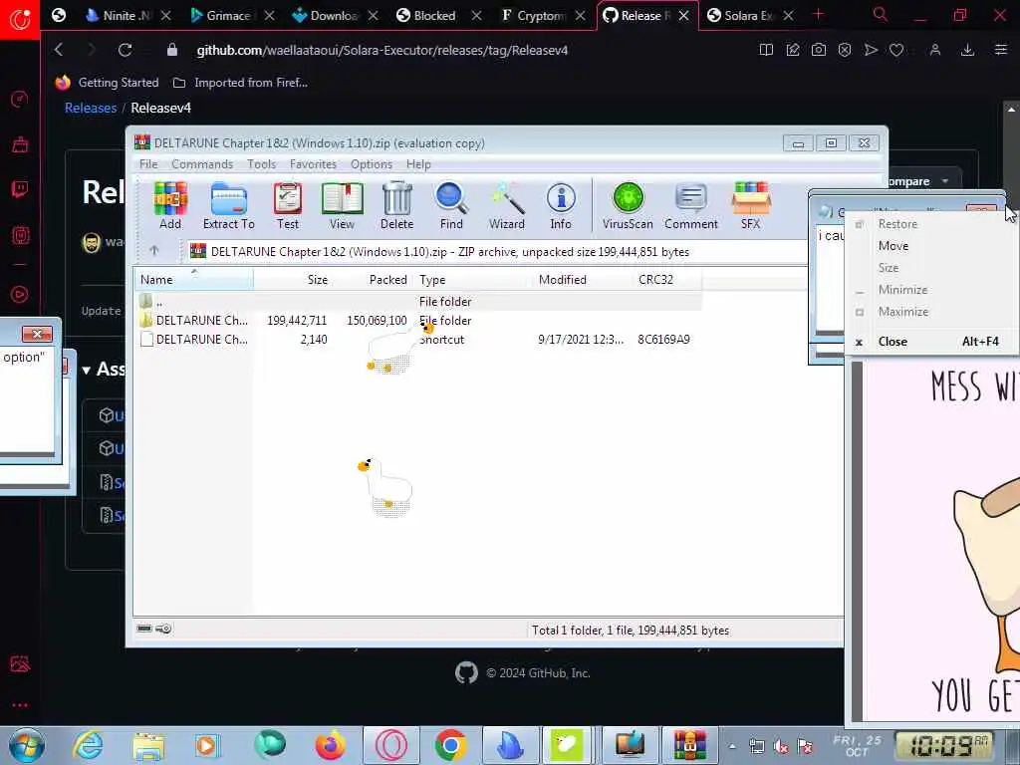Open Imported from Firef... bookmarks folder
This screenshot has height=765, width=1020.
coord(241,83)
